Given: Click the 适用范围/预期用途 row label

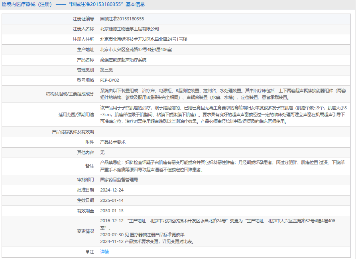Looking at the screenshot, I should (76, 114).
